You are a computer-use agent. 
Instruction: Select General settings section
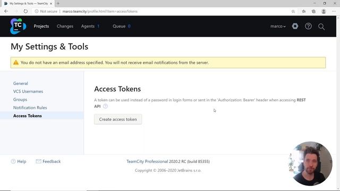[20, 83]
